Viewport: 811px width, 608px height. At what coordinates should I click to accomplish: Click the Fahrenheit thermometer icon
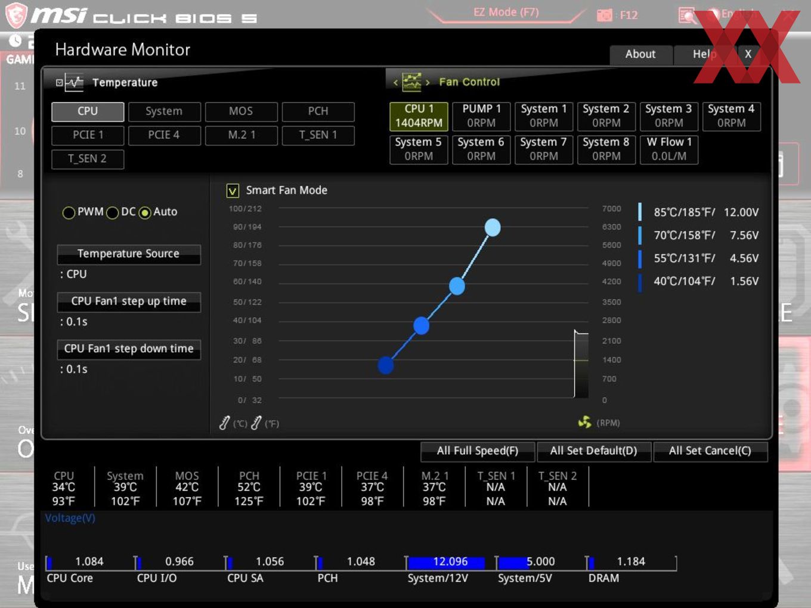point(256,423)
